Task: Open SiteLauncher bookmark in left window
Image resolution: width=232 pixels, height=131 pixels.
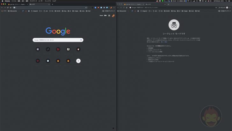Action: coord(12,11)
